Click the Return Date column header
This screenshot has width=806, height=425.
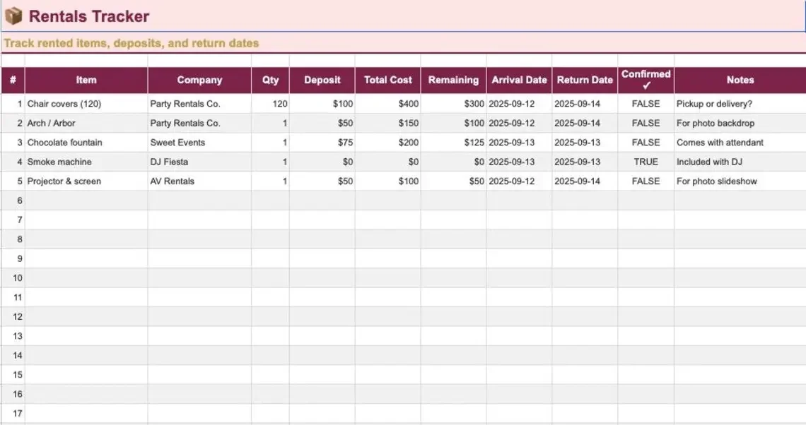tap(585, 80)
